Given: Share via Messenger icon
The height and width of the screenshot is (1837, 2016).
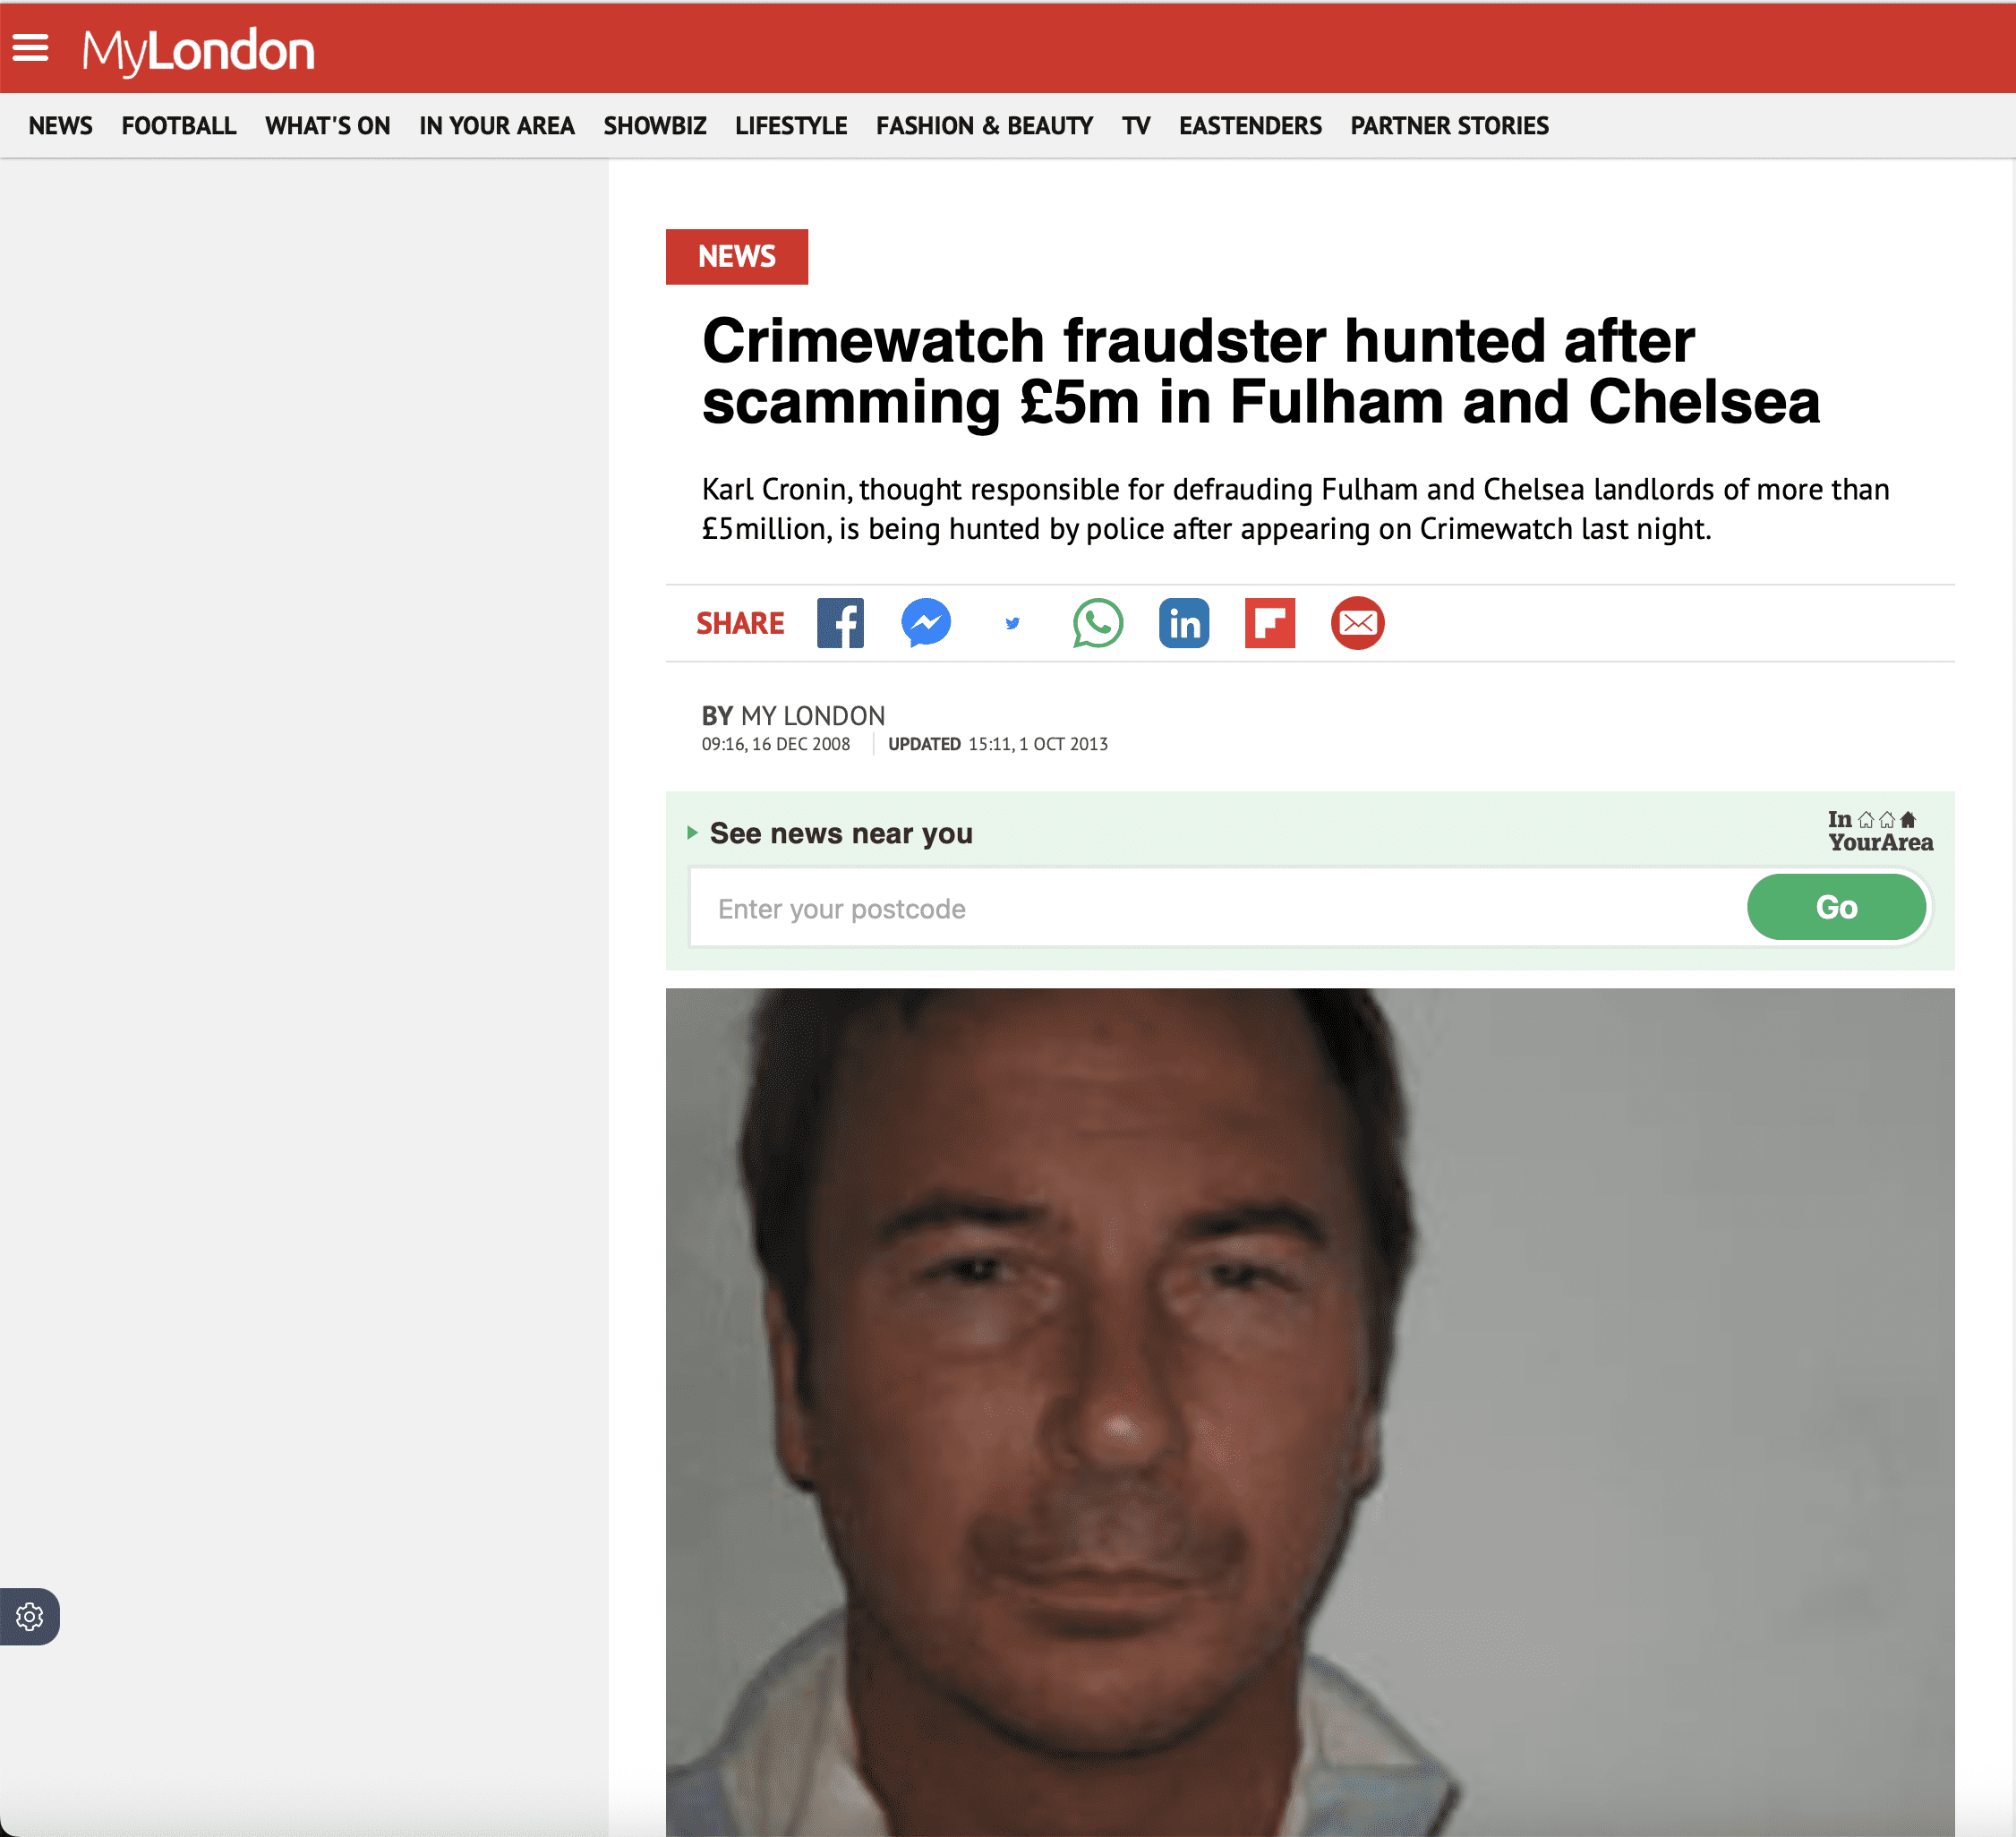Looking at the screenshot, I should click(x=926, y=623).
